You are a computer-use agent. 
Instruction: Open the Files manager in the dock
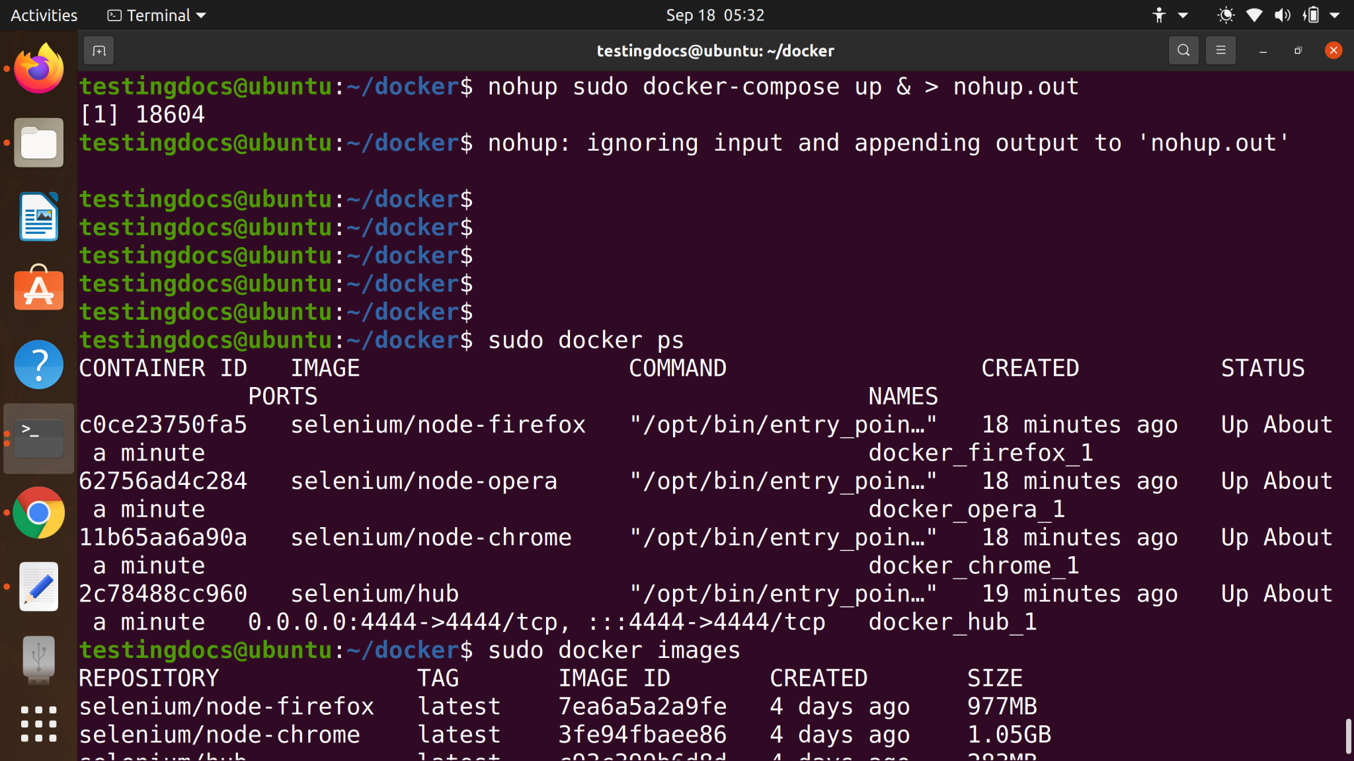(x=38, y=143)
